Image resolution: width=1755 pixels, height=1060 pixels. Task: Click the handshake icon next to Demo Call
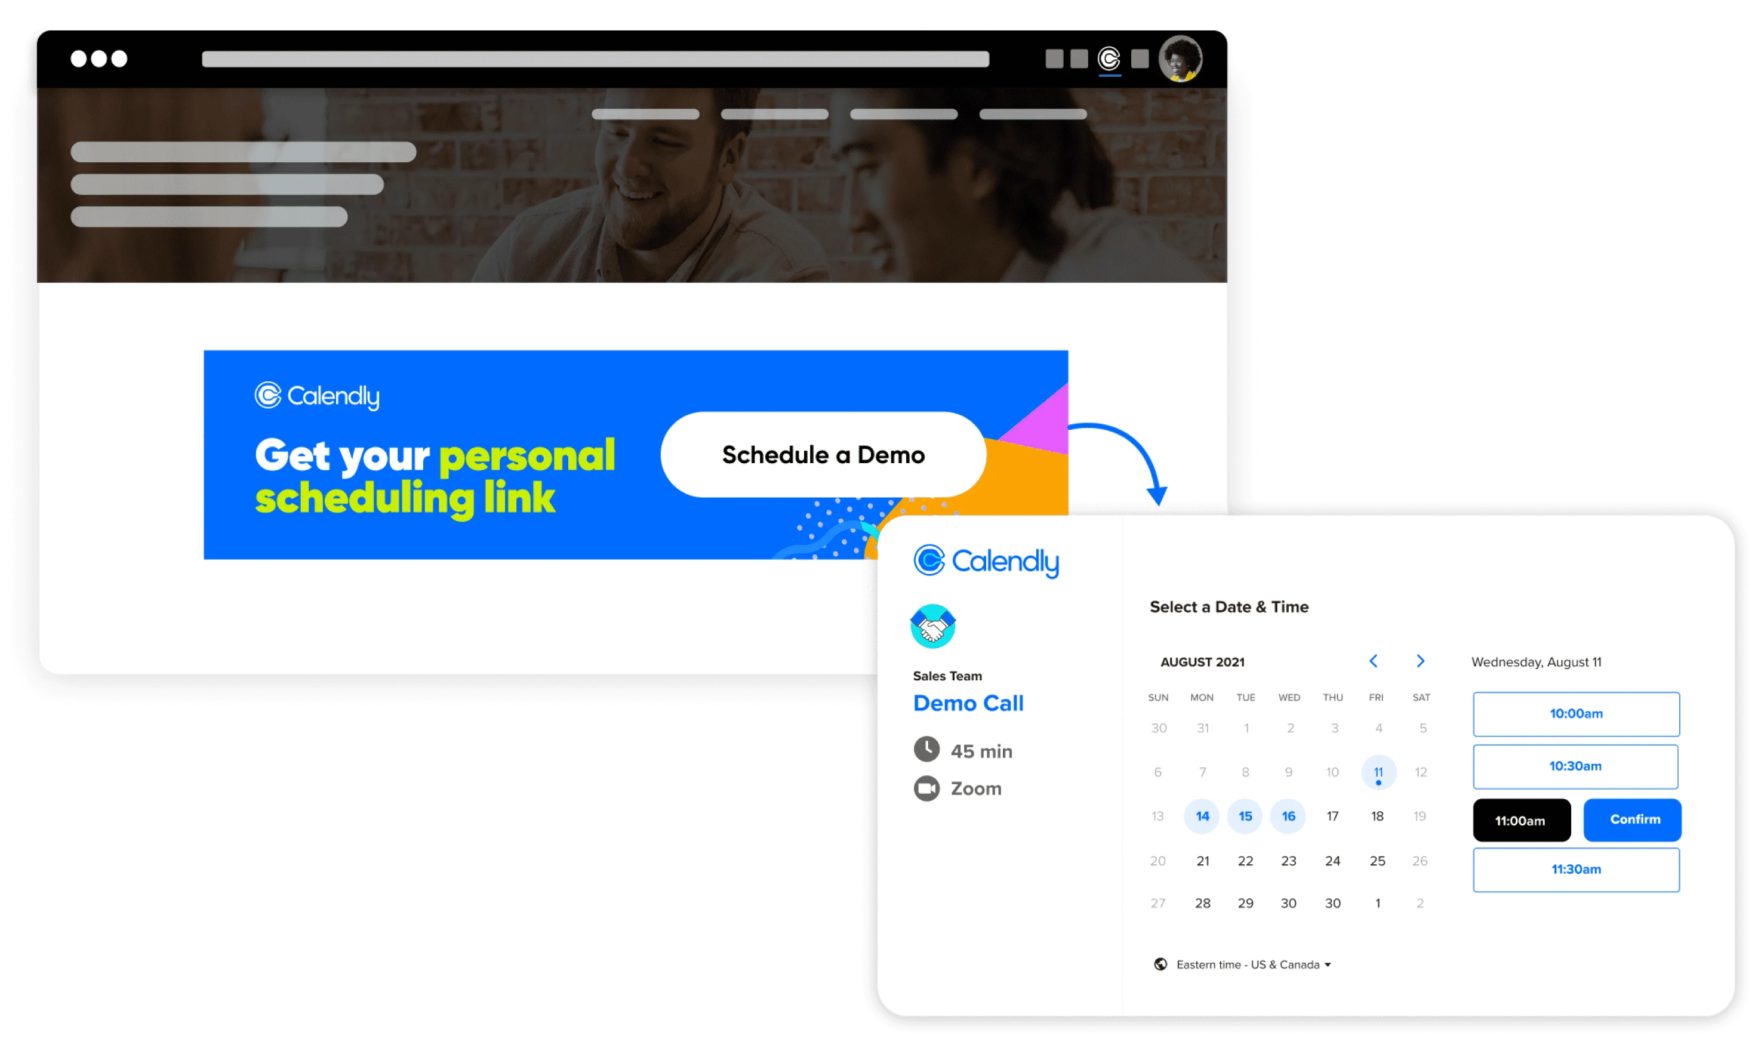pyautogui.click(x=932, y=627)
